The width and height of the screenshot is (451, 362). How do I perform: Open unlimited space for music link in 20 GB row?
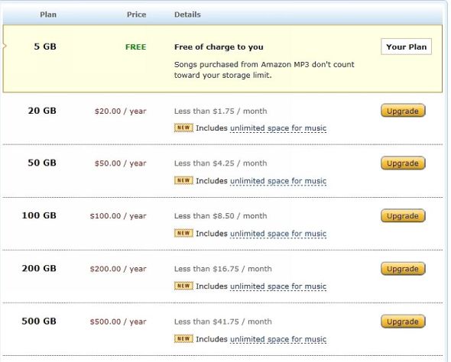278,128
